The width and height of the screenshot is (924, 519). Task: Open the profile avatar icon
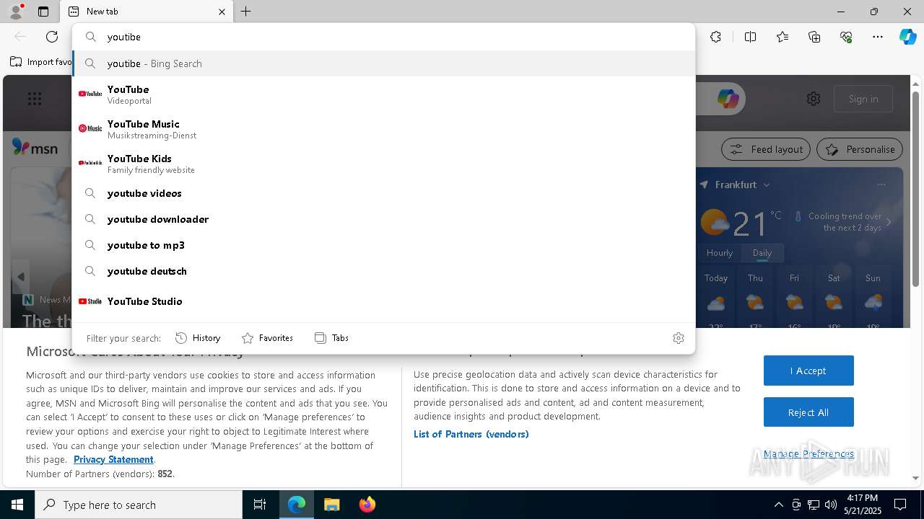pyautogui.click(x=15, y=11)
